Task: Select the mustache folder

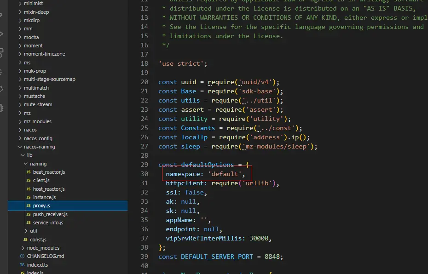Action: (35, 96)
